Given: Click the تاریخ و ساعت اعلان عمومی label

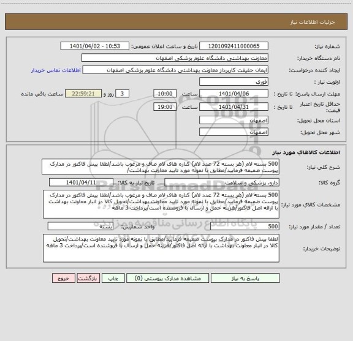Looking at the screenshot, I should [165, 47].
